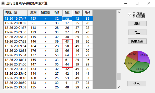Viewport: 155px width, 93px height.
Task: Click 相2 value 17
Action: click(x=67, y=23)
